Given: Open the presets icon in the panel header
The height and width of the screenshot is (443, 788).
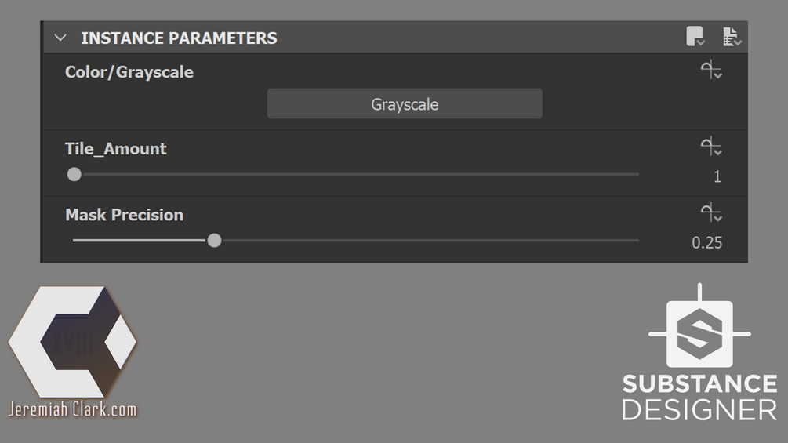Looking at the screenshot, I should point(695,37).
